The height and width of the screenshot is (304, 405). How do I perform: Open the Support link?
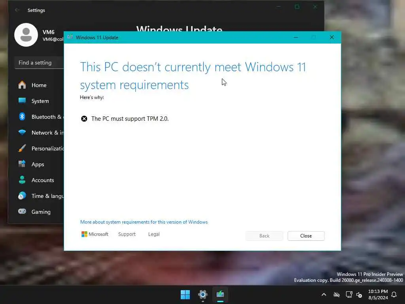pyautogui.click(x=127, y=234)
